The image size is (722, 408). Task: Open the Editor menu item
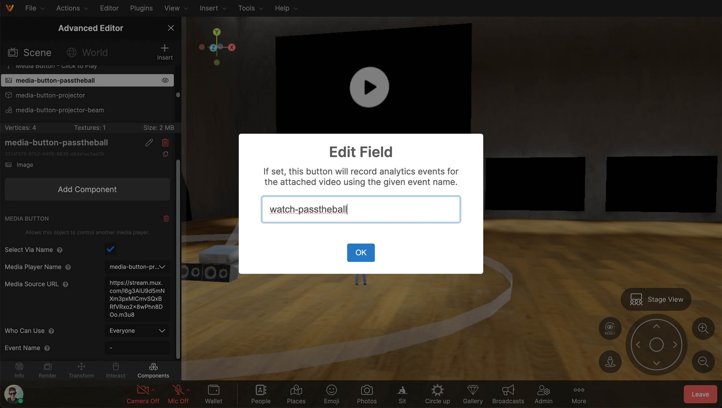(x=109, y=8)
